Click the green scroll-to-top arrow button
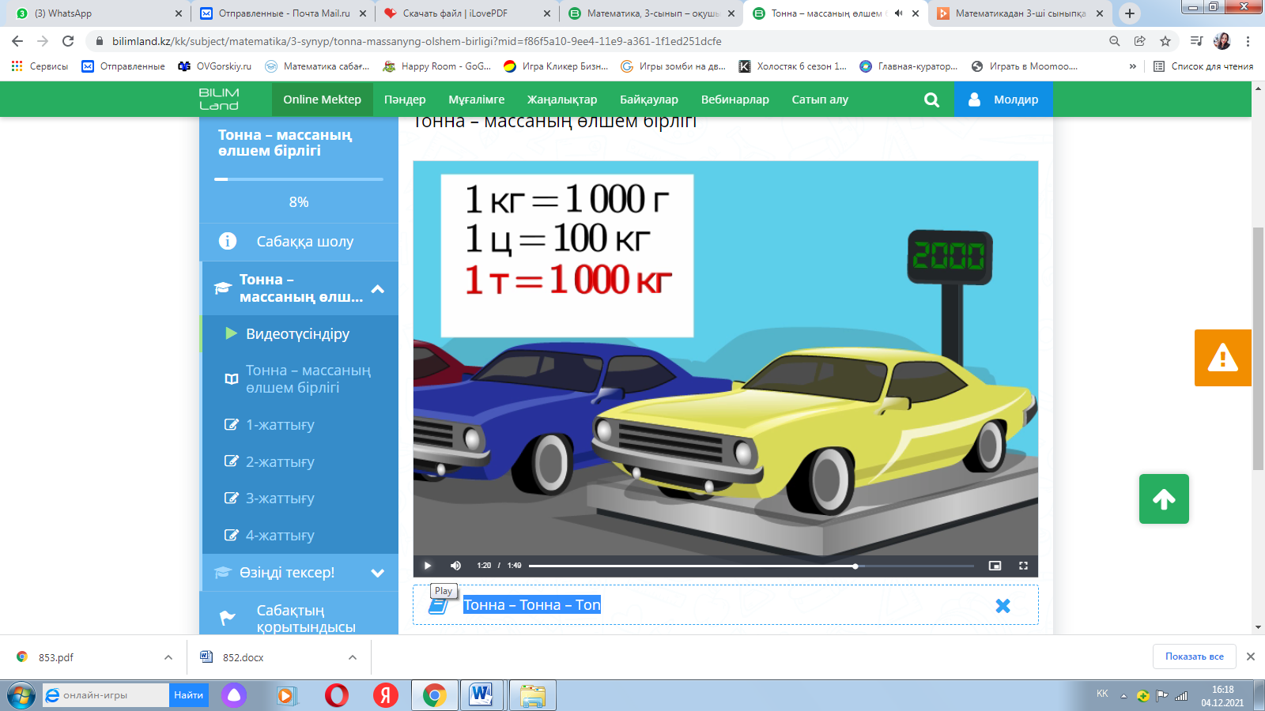The height and width of the screenshot is (711, 1265). tap(1163, 498)
